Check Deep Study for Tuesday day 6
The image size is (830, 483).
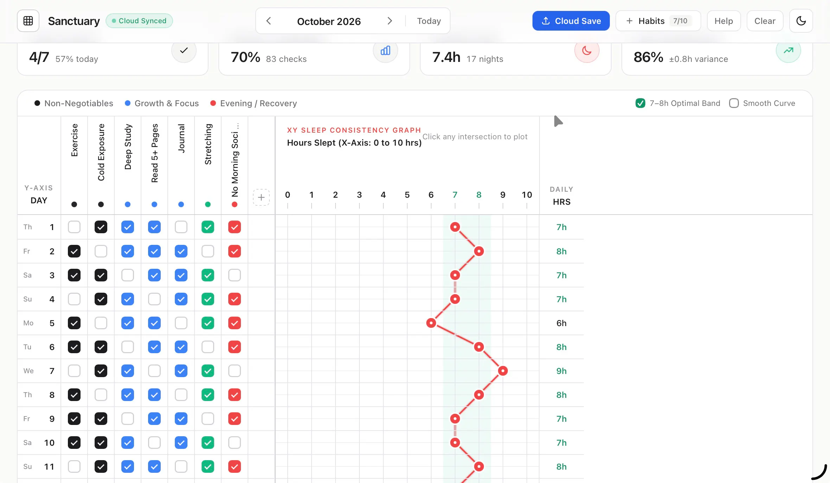(128, 347)
